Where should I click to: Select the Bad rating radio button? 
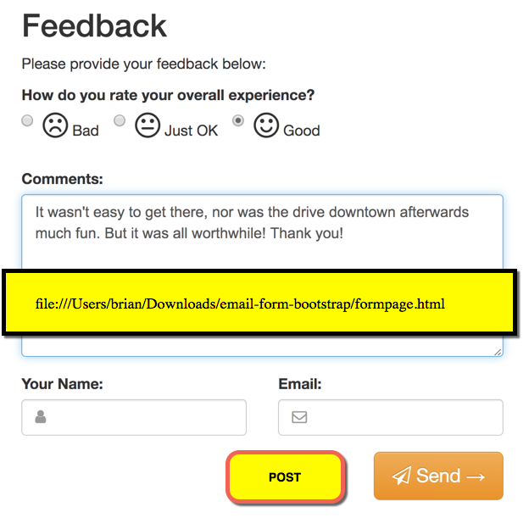pyautogui.click(x=27, y=120)
